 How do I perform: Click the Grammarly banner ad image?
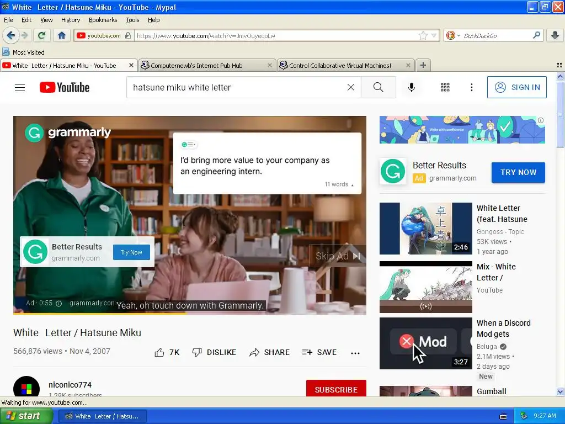click(462, 130)
